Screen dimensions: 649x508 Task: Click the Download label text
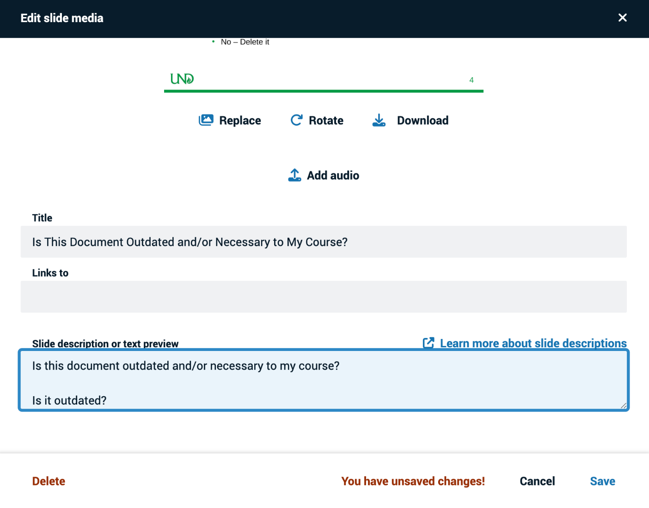pyautogui.click(x=422, y=120)
